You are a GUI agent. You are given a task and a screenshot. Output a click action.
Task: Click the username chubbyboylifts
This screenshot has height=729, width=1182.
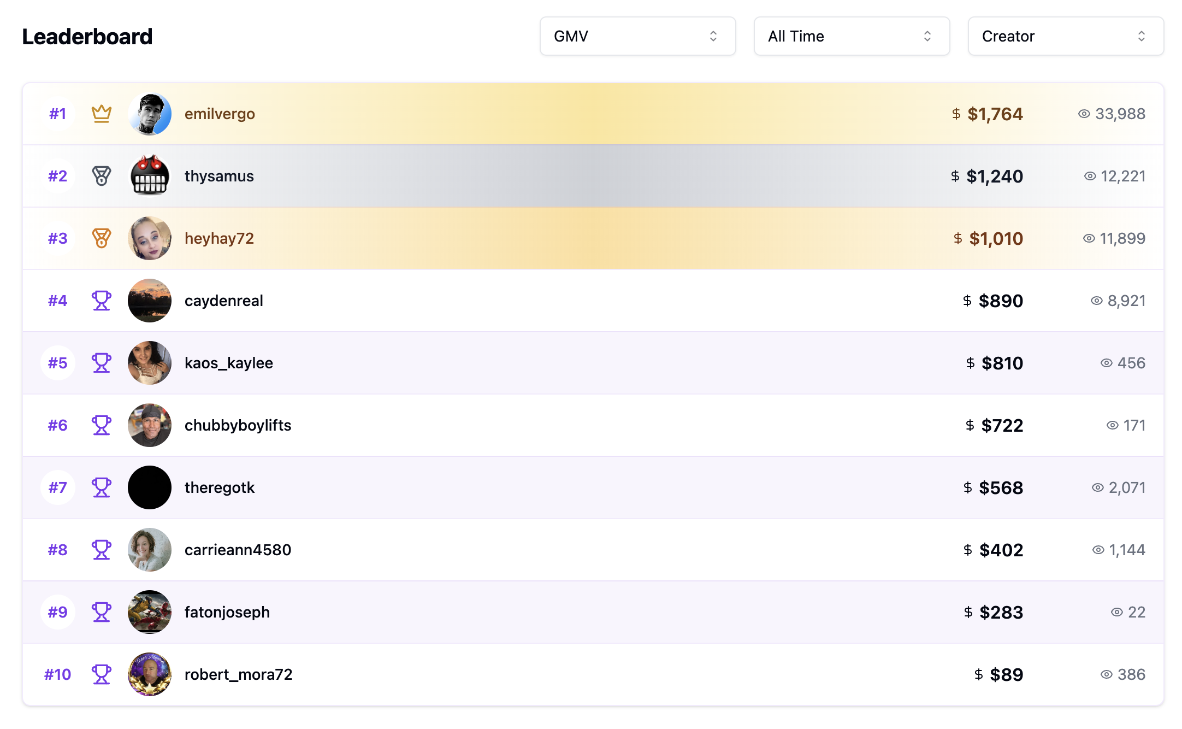(238, 425)
